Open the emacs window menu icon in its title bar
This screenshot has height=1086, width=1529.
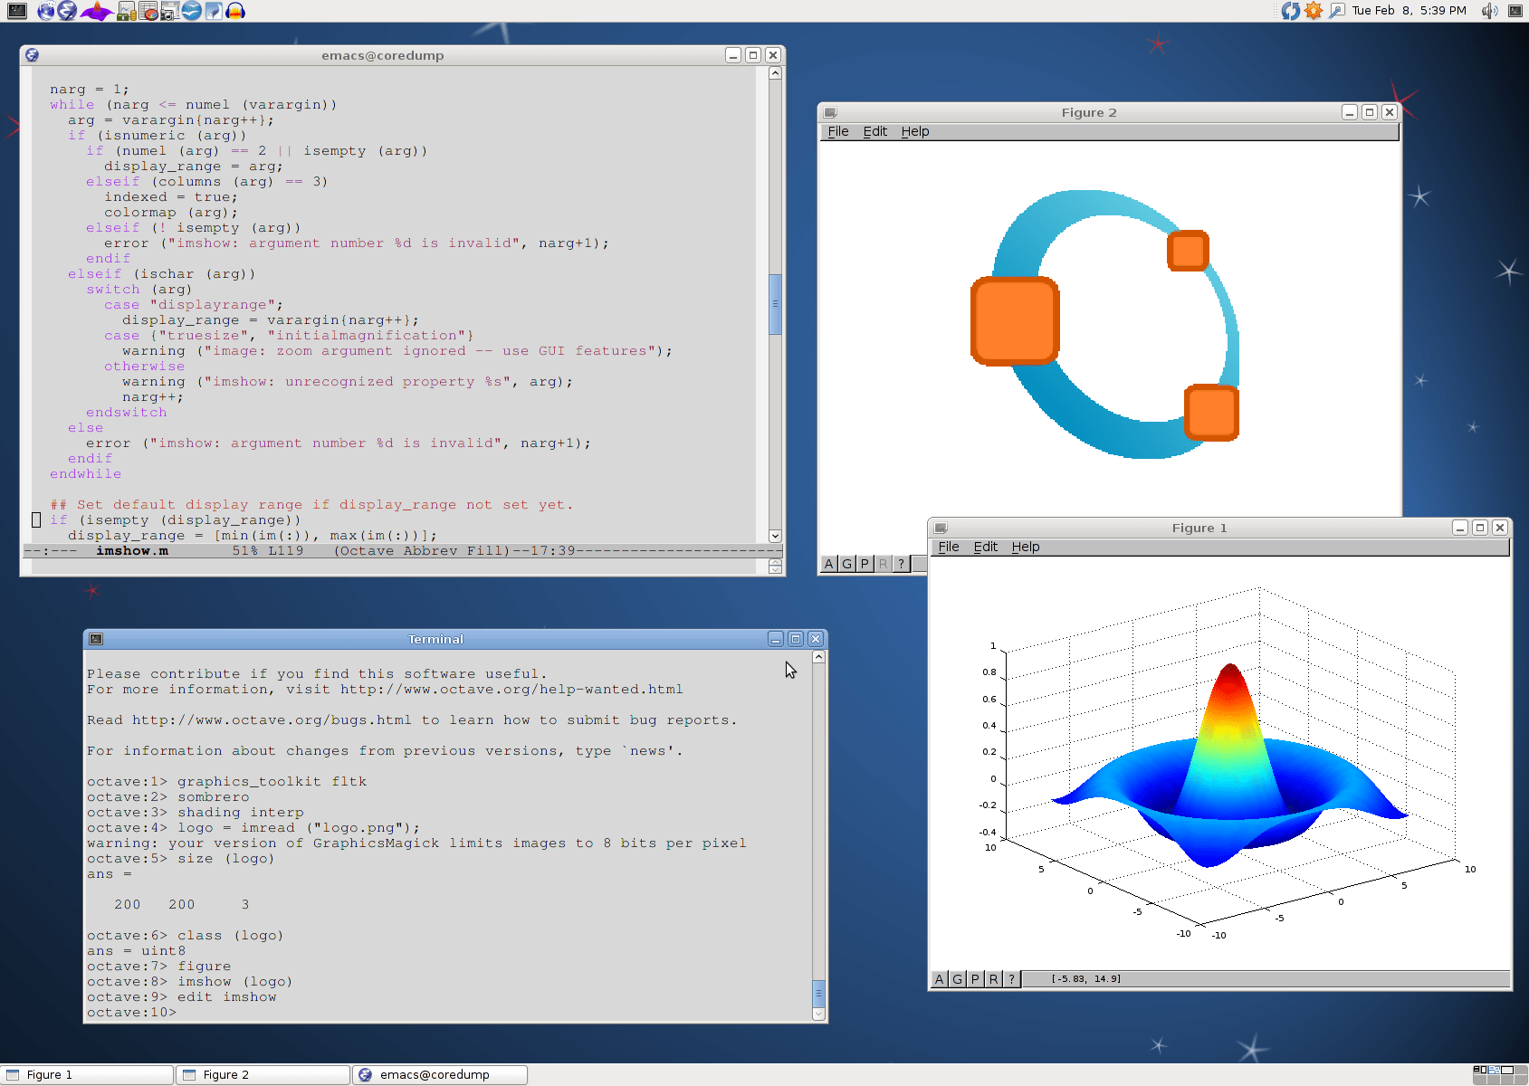tap(32, 55)
